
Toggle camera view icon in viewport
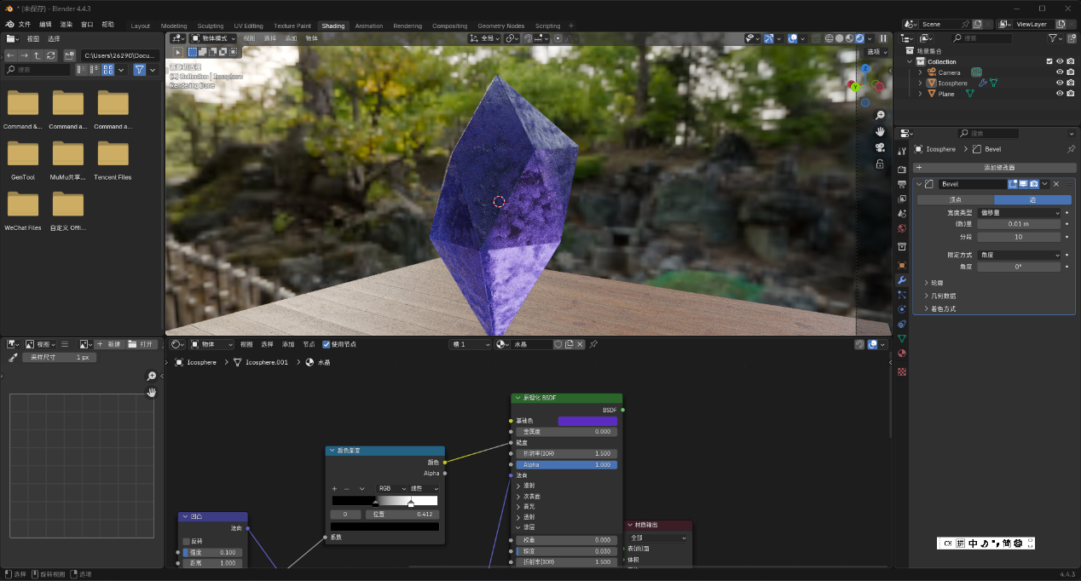tap(880, 147)
